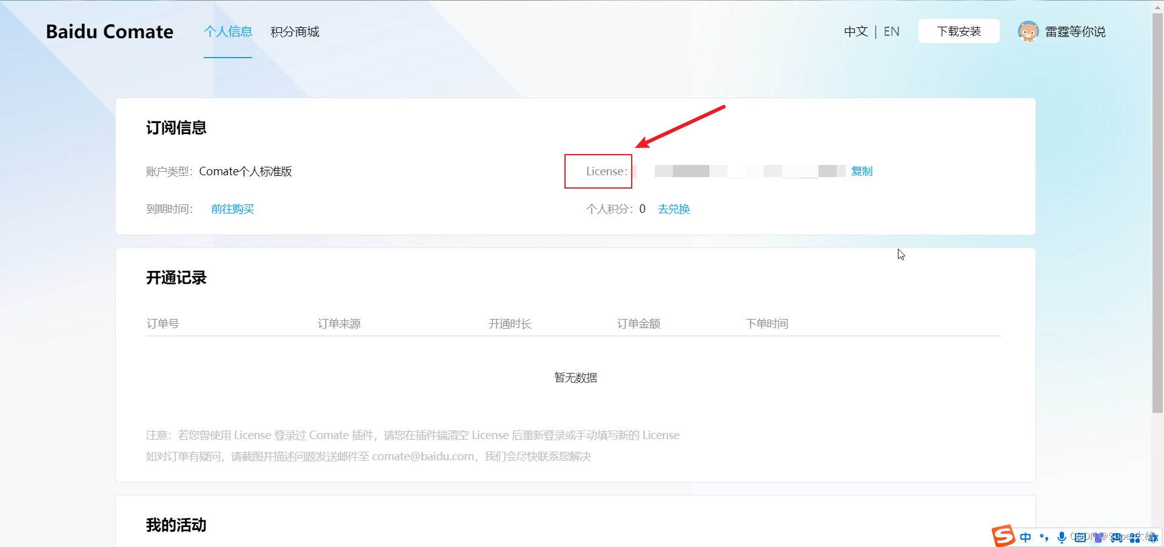The image size is (1164, 547).
Task: Click the 到期时间 label
Action: 169,209
